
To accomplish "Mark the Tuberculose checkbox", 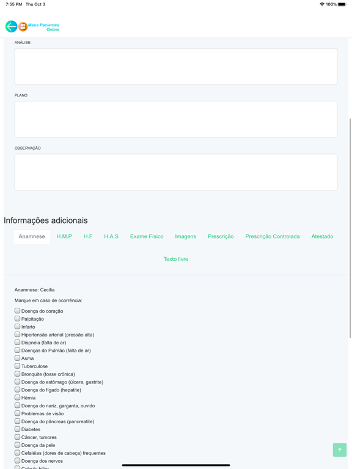I will tap(17, 366).
